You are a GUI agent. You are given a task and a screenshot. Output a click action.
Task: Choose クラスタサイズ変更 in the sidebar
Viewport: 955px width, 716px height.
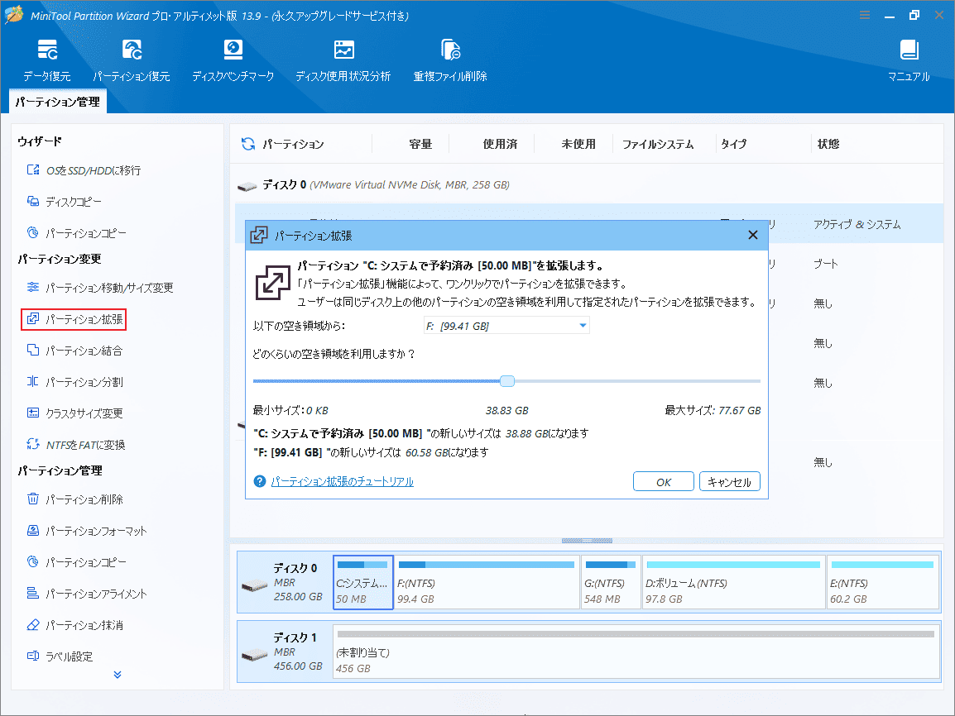tap(75, 413)
